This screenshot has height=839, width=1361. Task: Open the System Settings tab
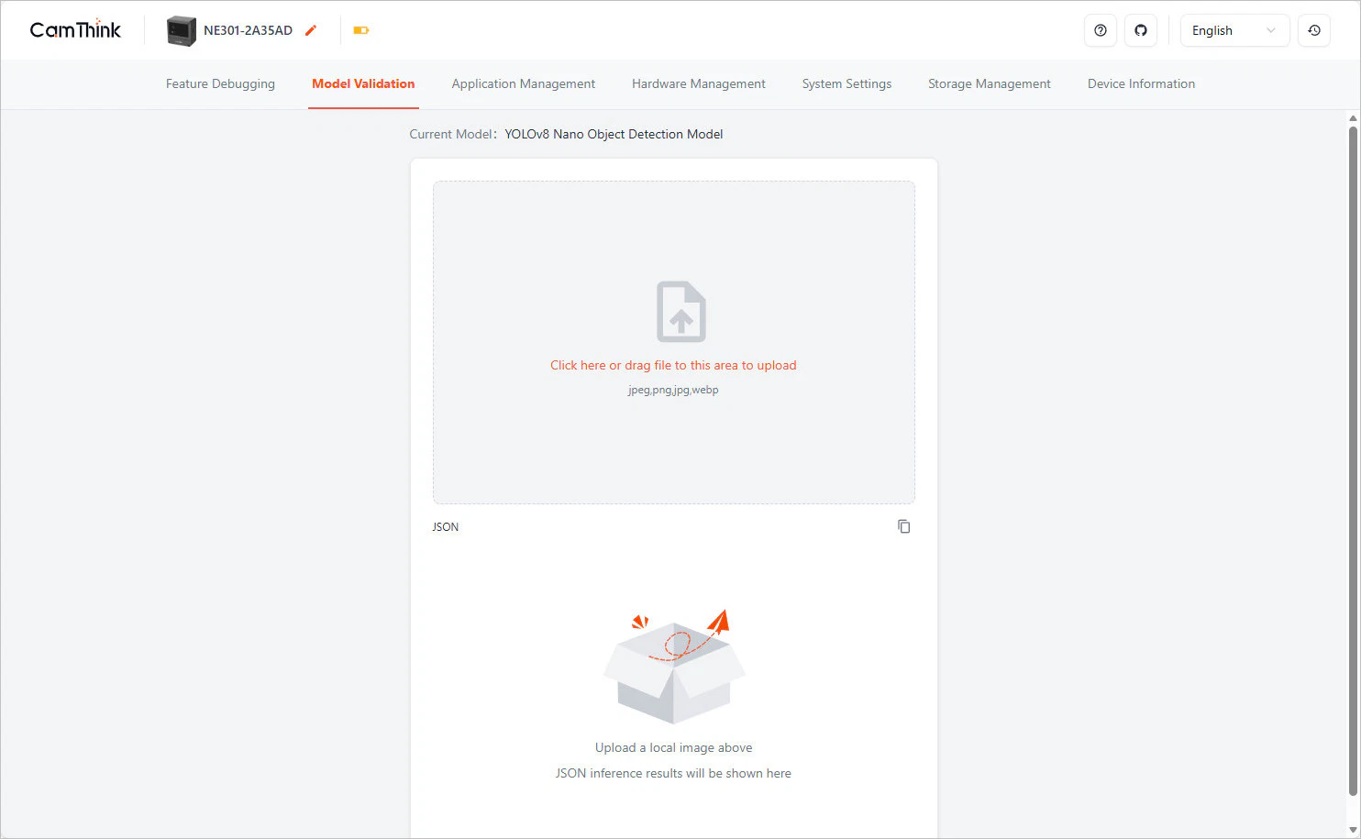(x=846, y=83)
